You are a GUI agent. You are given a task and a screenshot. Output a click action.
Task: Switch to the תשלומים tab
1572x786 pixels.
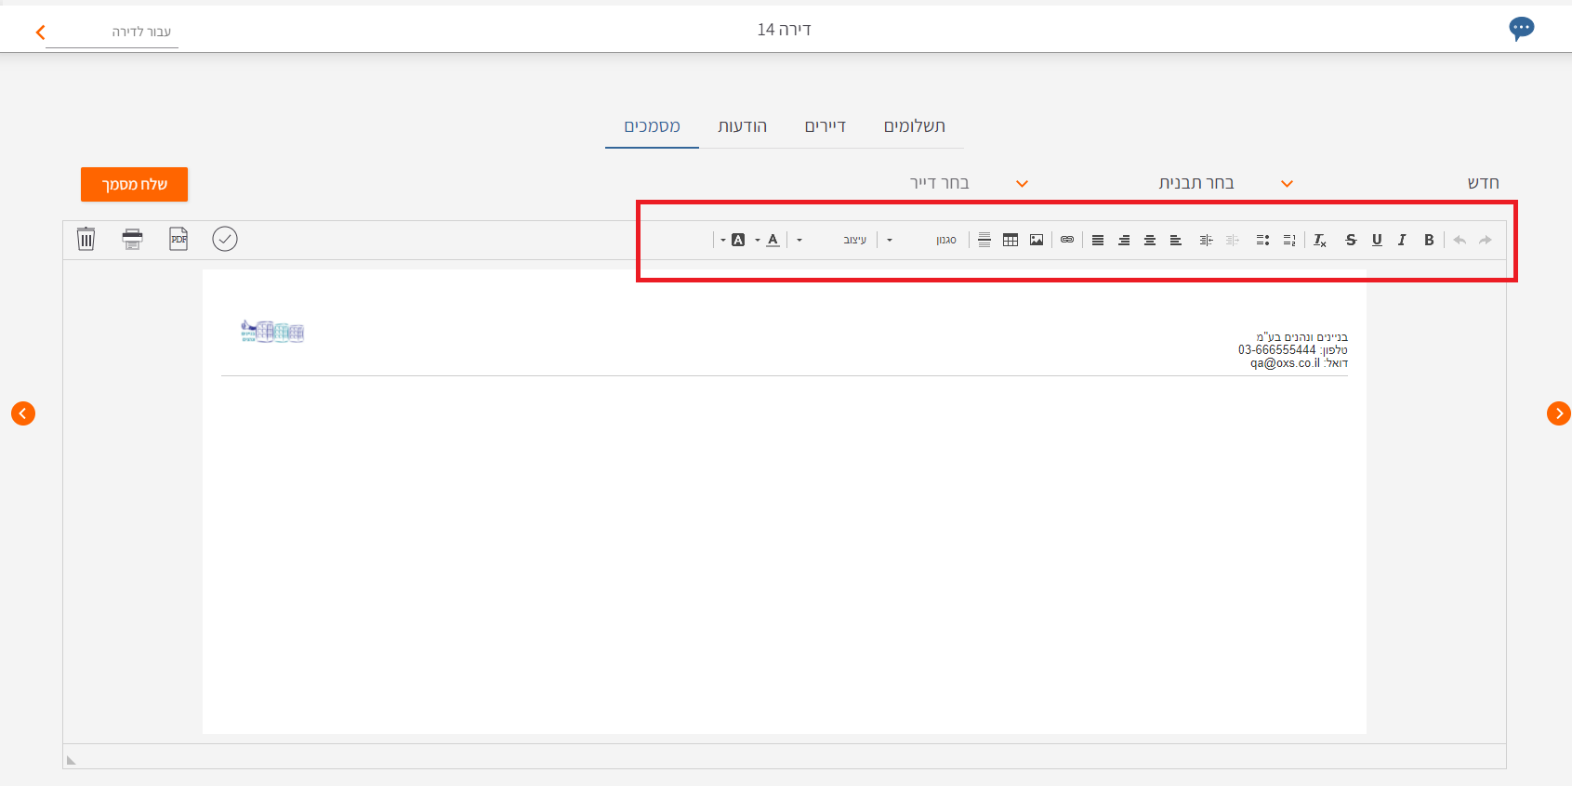click(x=914, y=126)
